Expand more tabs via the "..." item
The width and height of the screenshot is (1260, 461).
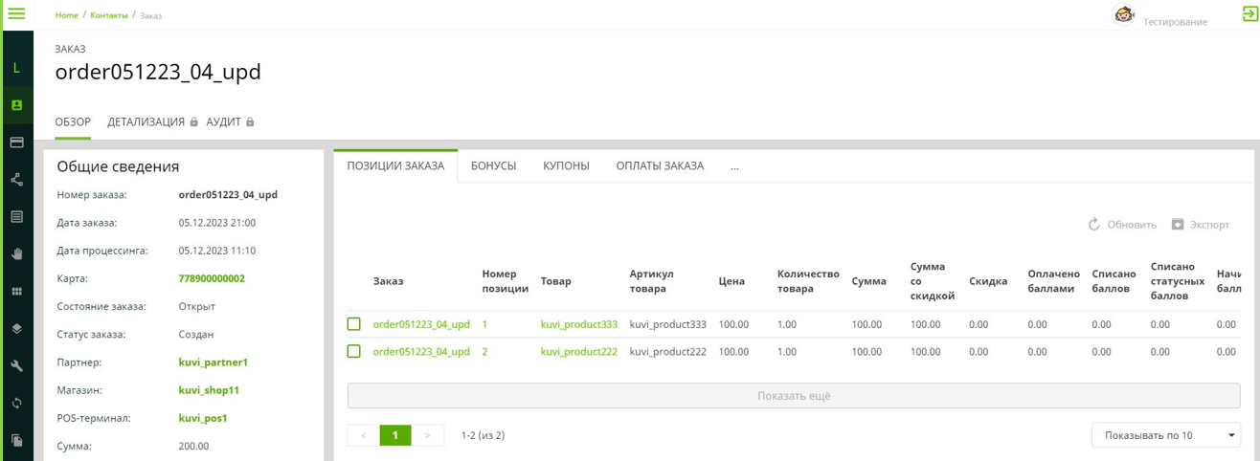(x=734, y=166)
